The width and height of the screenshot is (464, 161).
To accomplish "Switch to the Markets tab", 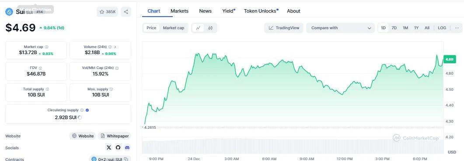I will [x=179, y=11].
